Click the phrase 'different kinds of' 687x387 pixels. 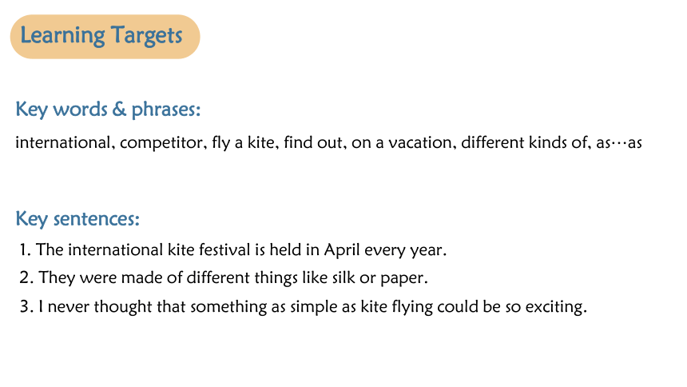click(x=526, y=142)
